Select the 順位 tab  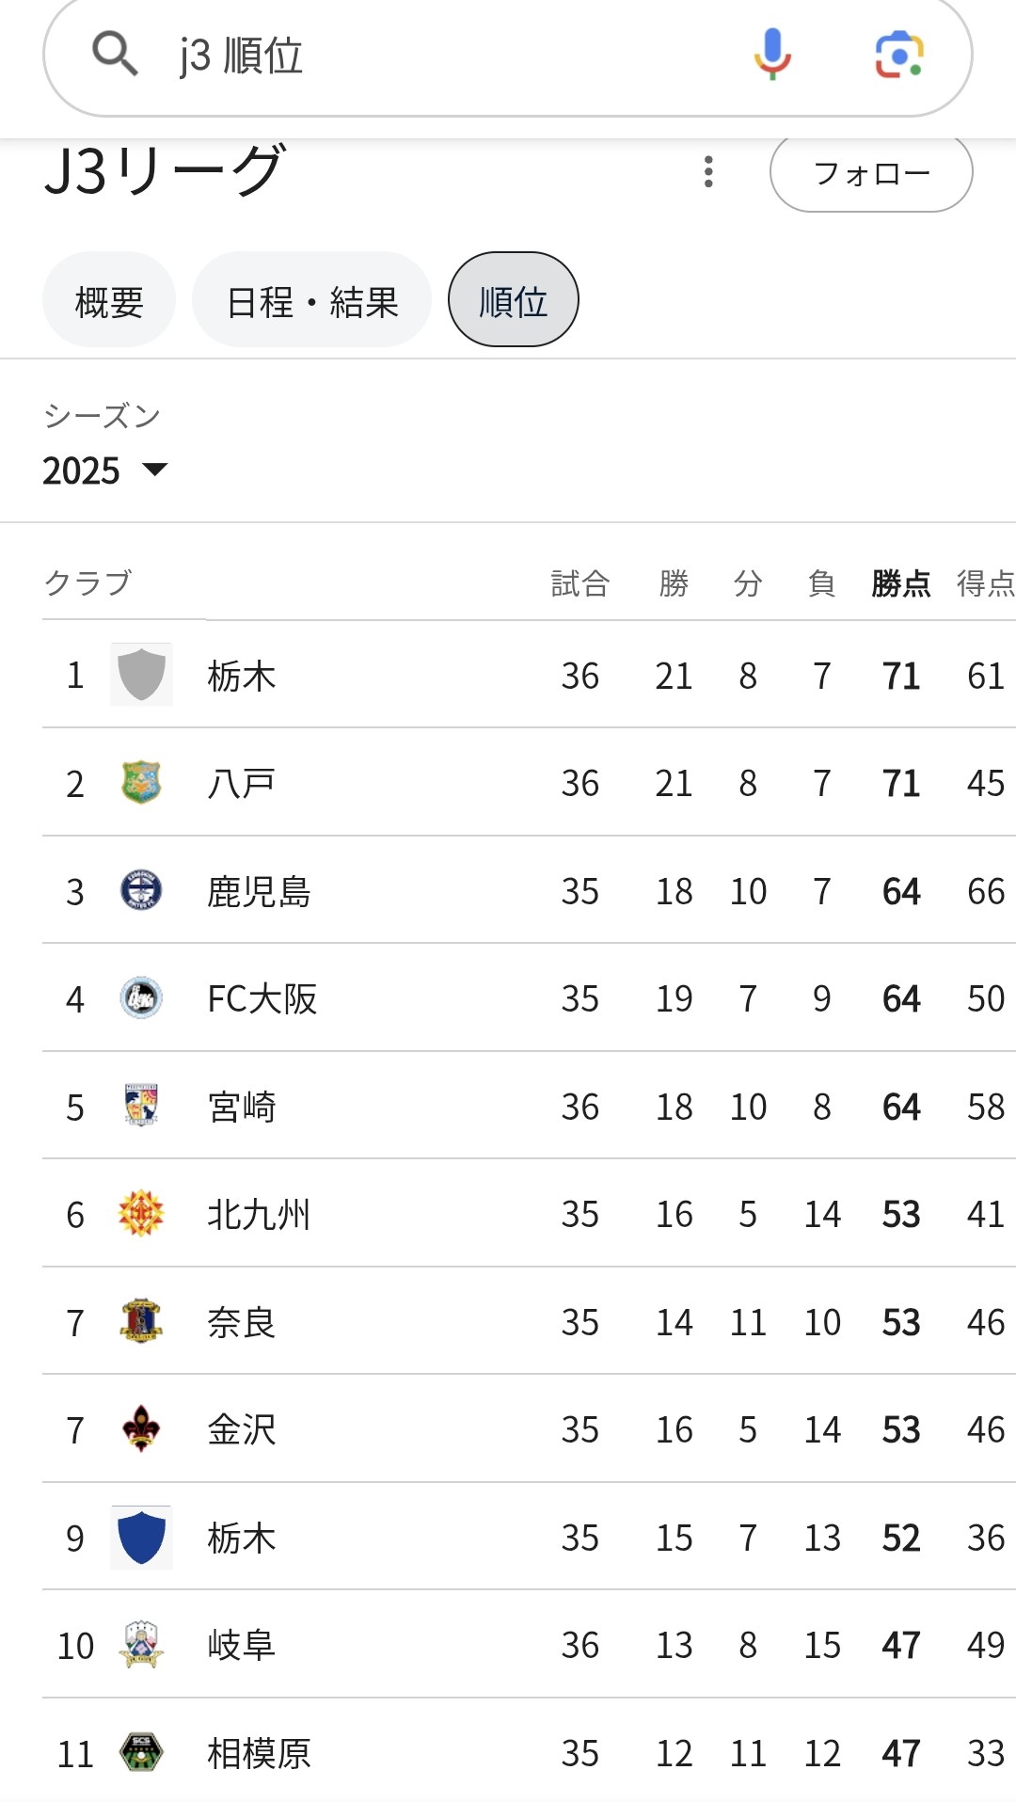tap(513, 301)
